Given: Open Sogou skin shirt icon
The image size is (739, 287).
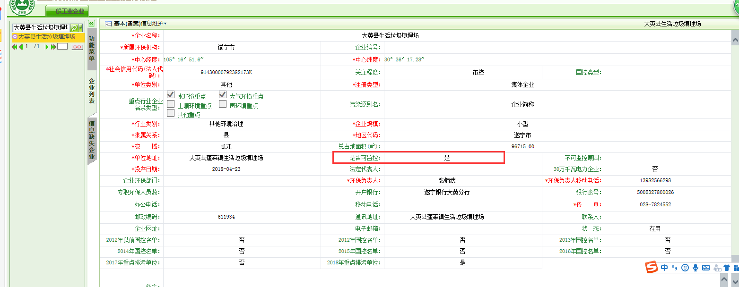Looking at the screenshot, I should point(727,268).
